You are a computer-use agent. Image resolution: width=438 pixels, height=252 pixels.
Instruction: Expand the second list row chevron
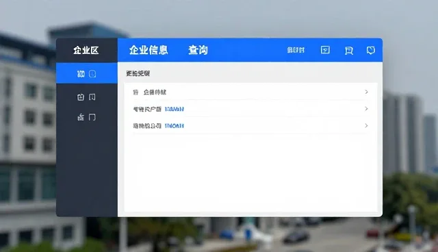[x=367, y=109]
